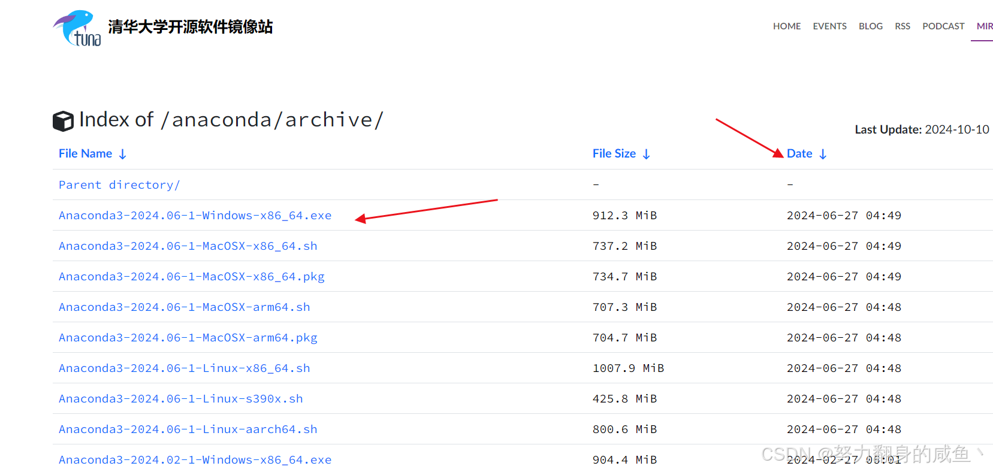Click the Last Update 2024-10-10 text
The height and width of the screenshot is (472, 993).
click(x=922, y=129)
